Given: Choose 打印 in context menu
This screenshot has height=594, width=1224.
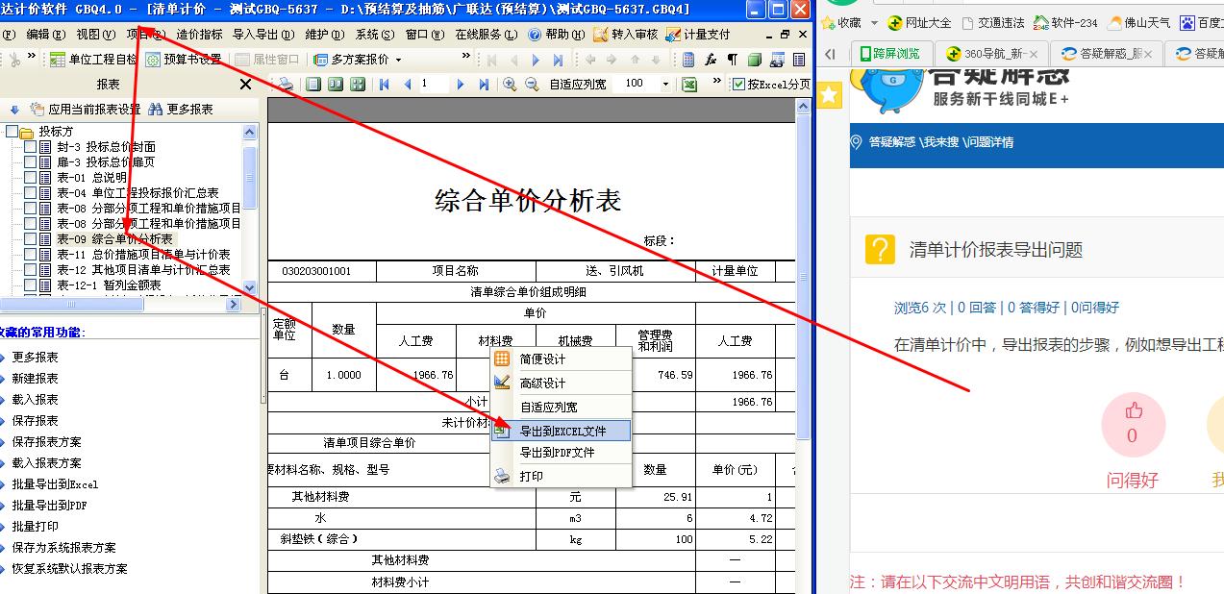Looking at the screenshot, I should (562, 477).
